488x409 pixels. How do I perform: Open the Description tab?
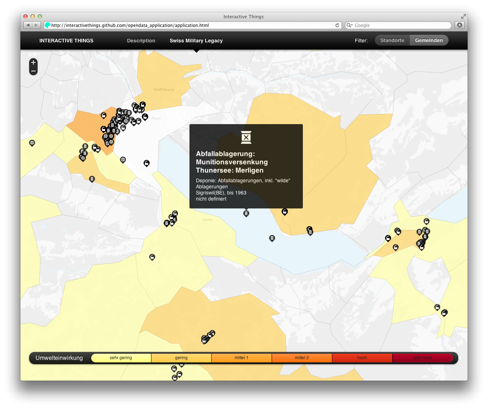[x=141, y=41]
